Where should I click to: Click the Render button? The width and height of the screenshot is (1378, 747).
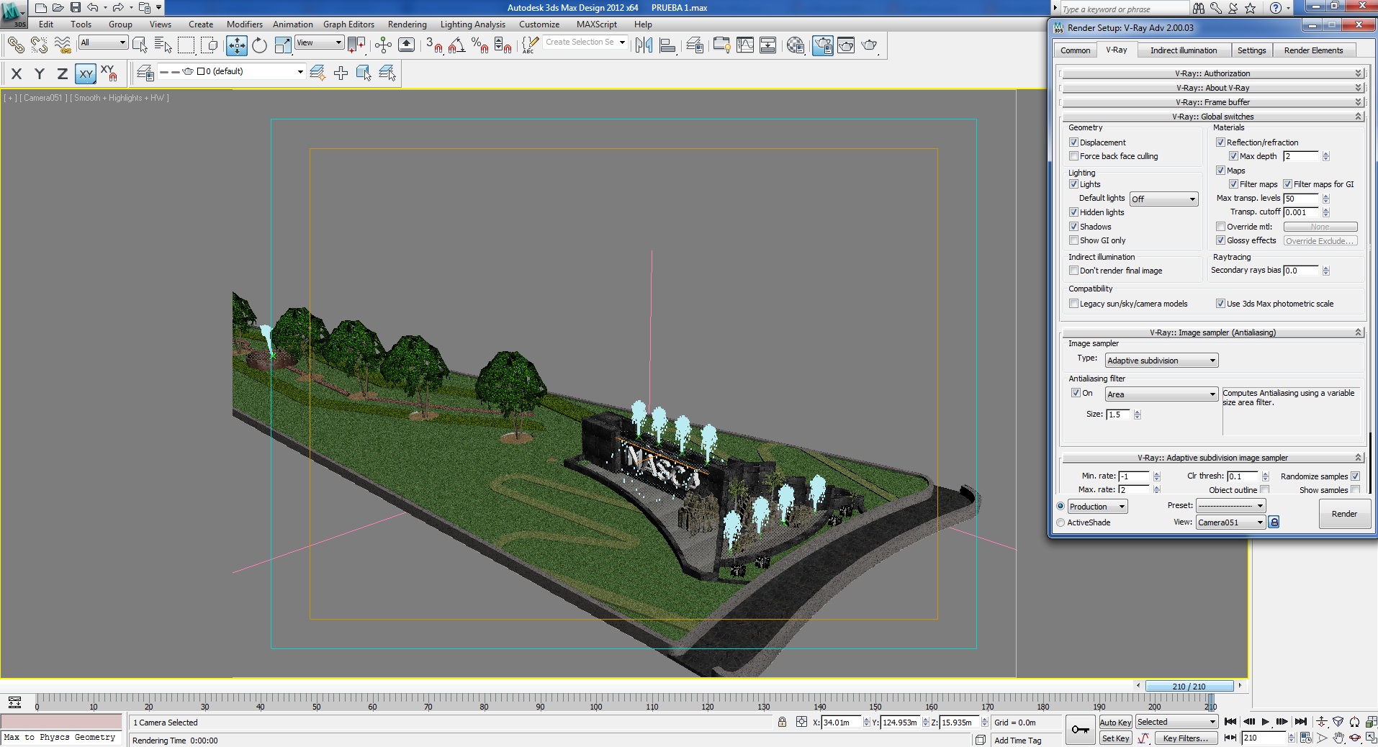(1343, 514)
